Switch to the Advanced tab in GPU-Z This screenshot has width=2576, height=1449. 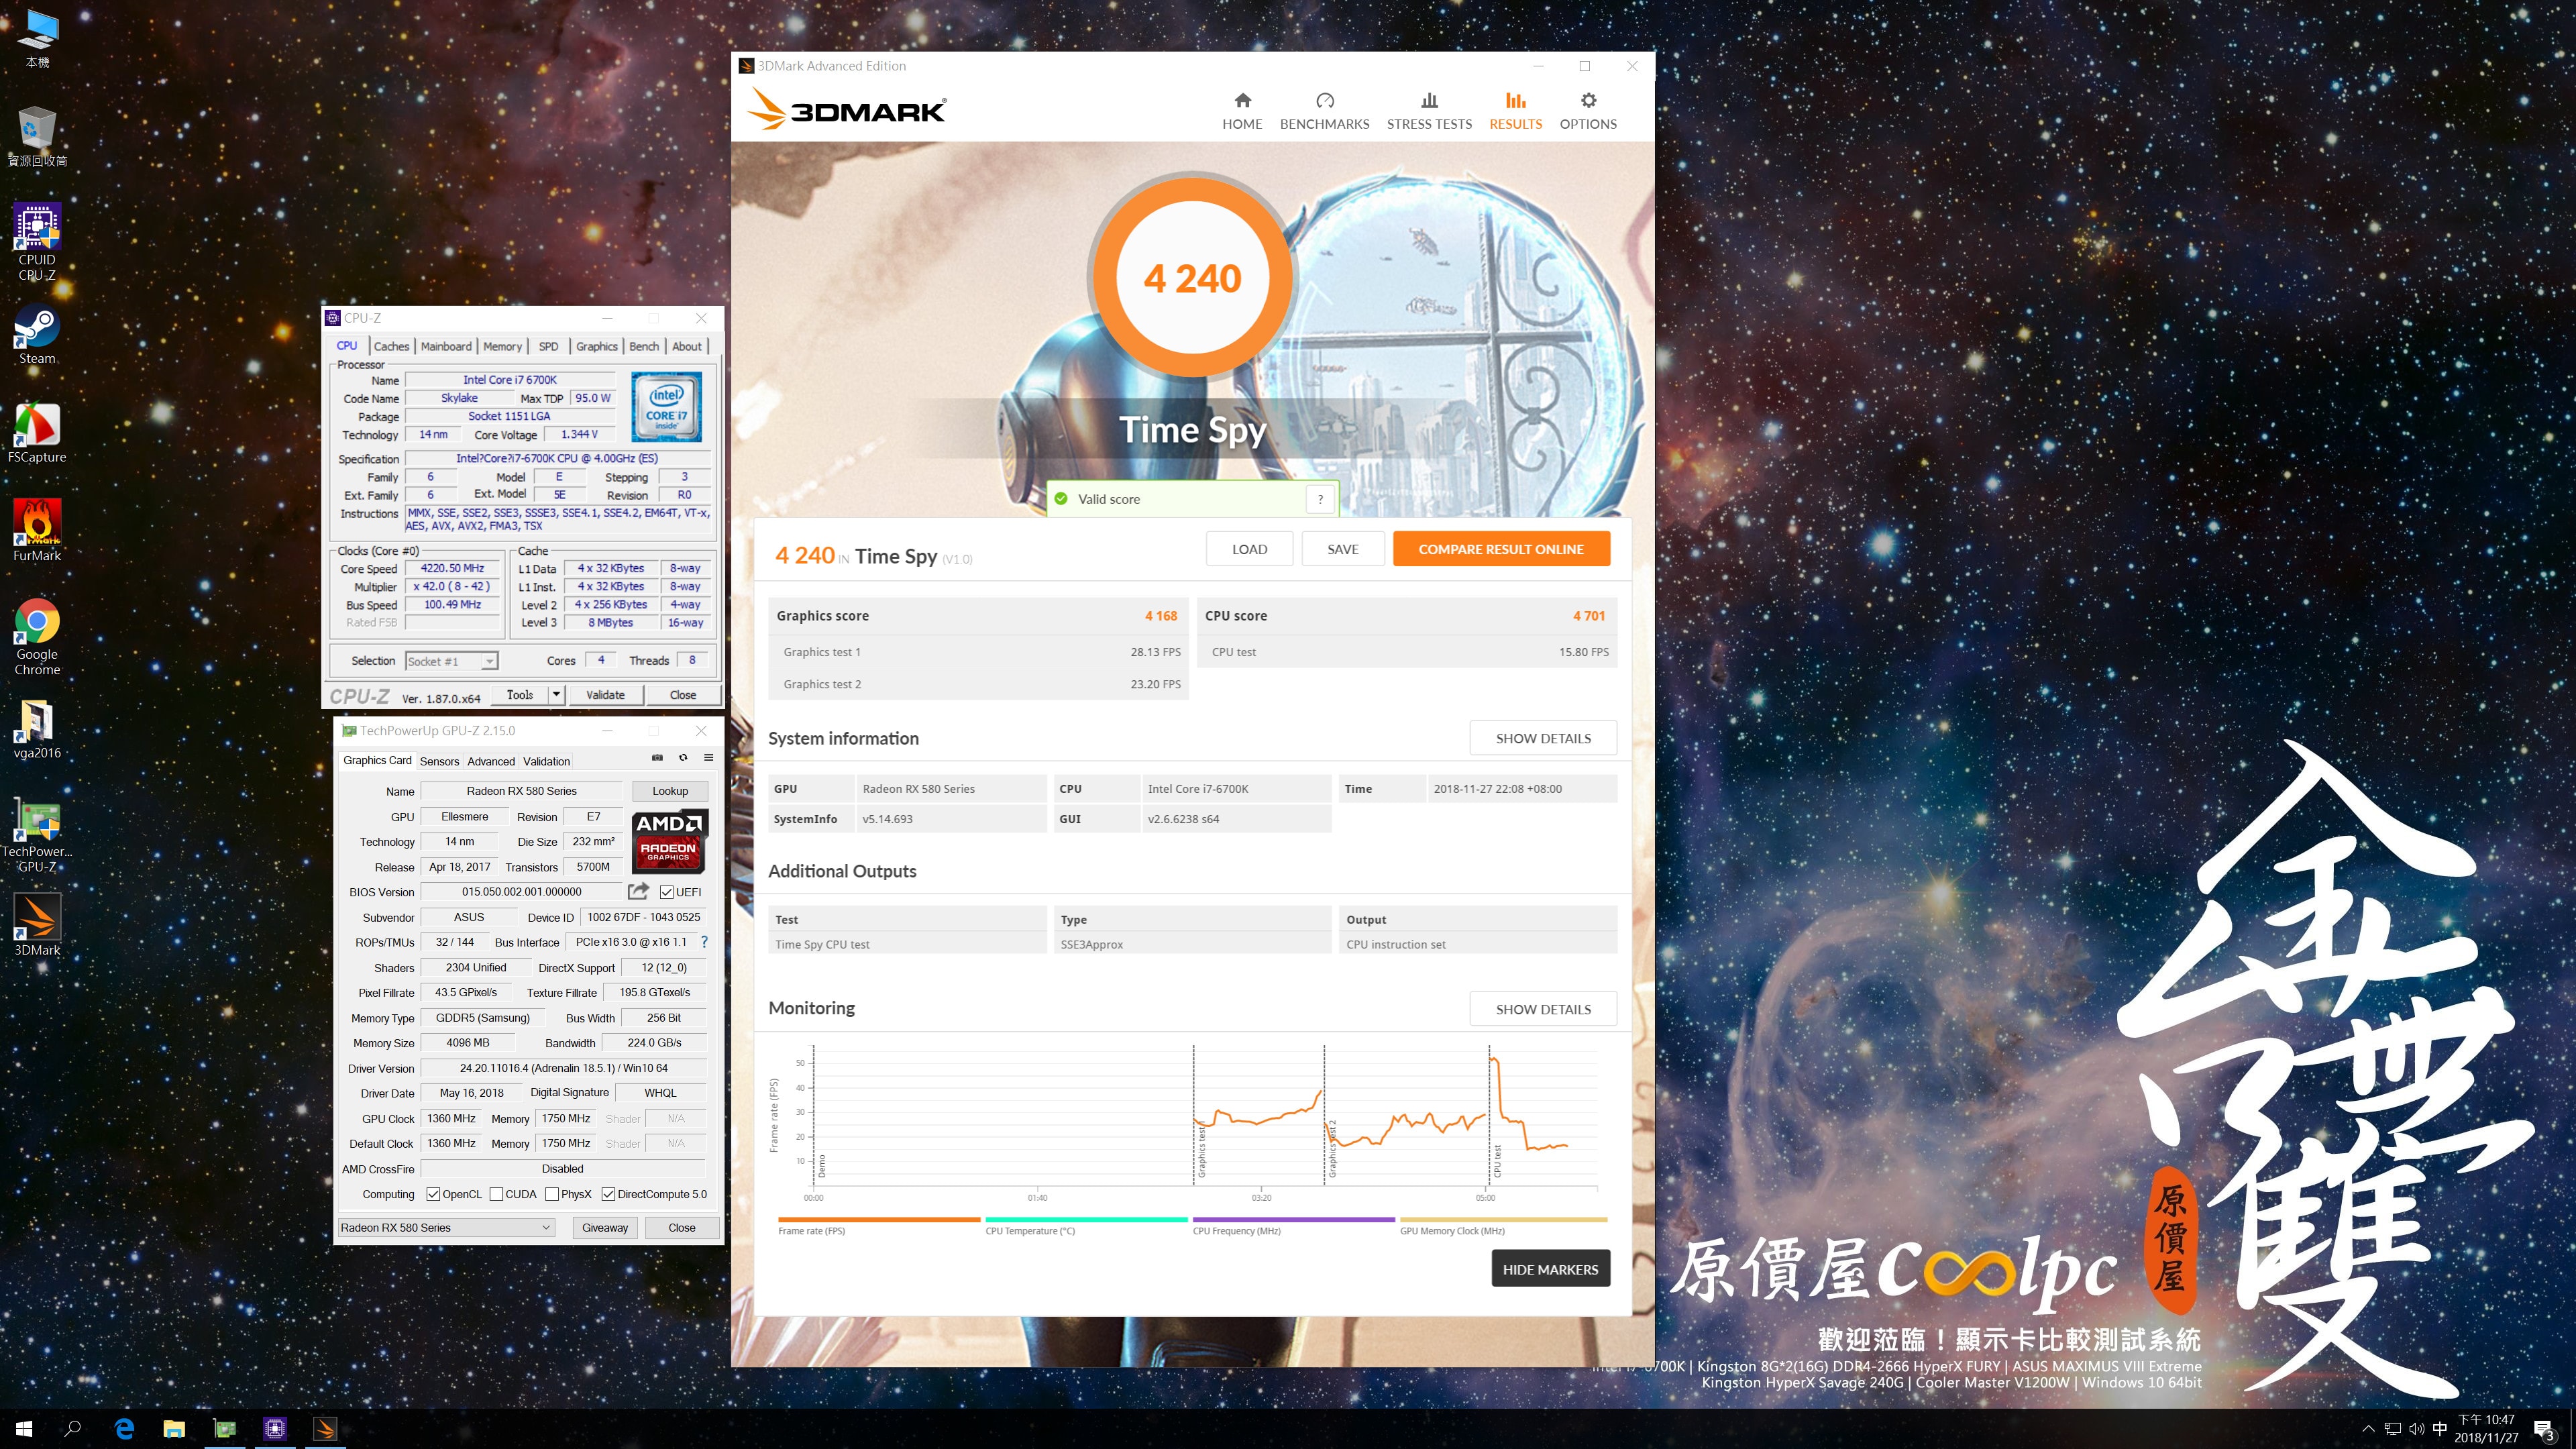click(491, 761)
